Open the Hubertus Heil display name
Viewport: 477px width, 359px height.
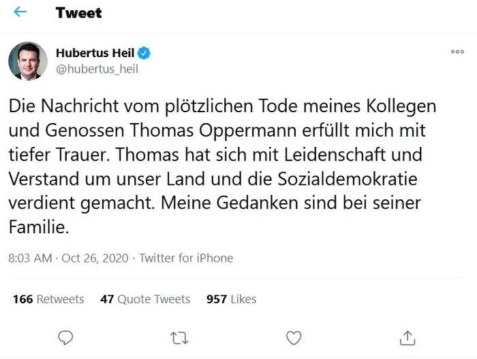click(x=95, y=54)
